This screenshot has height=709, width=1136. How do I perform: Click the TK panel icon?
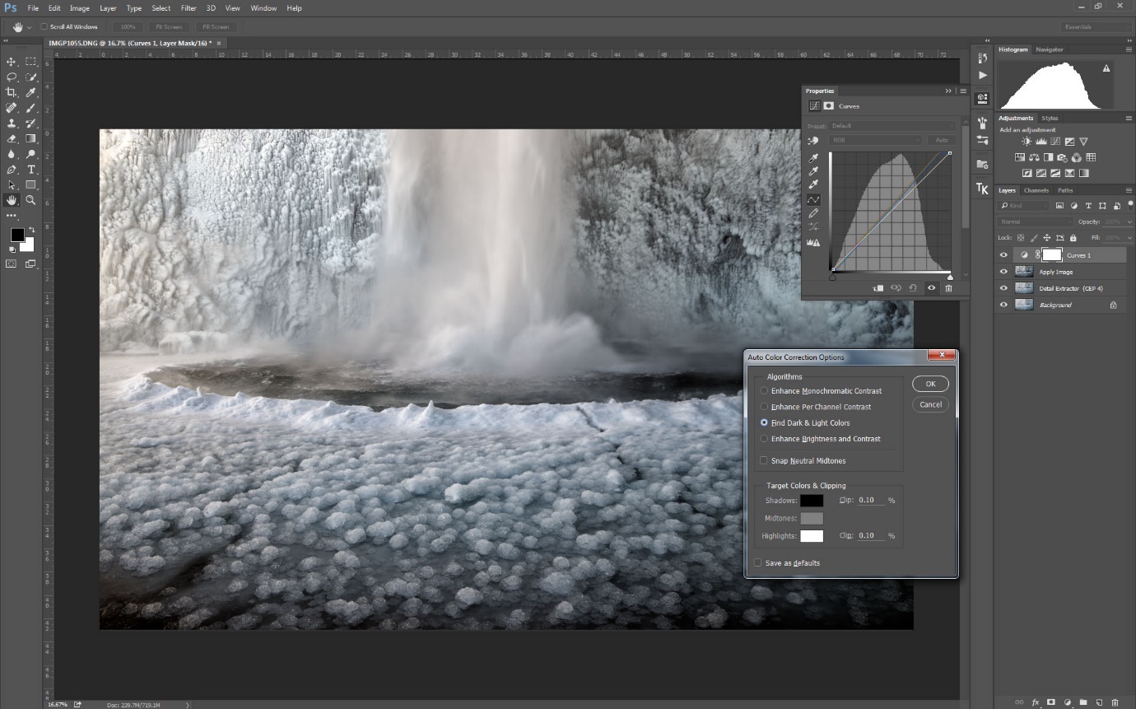coord(982,189)
